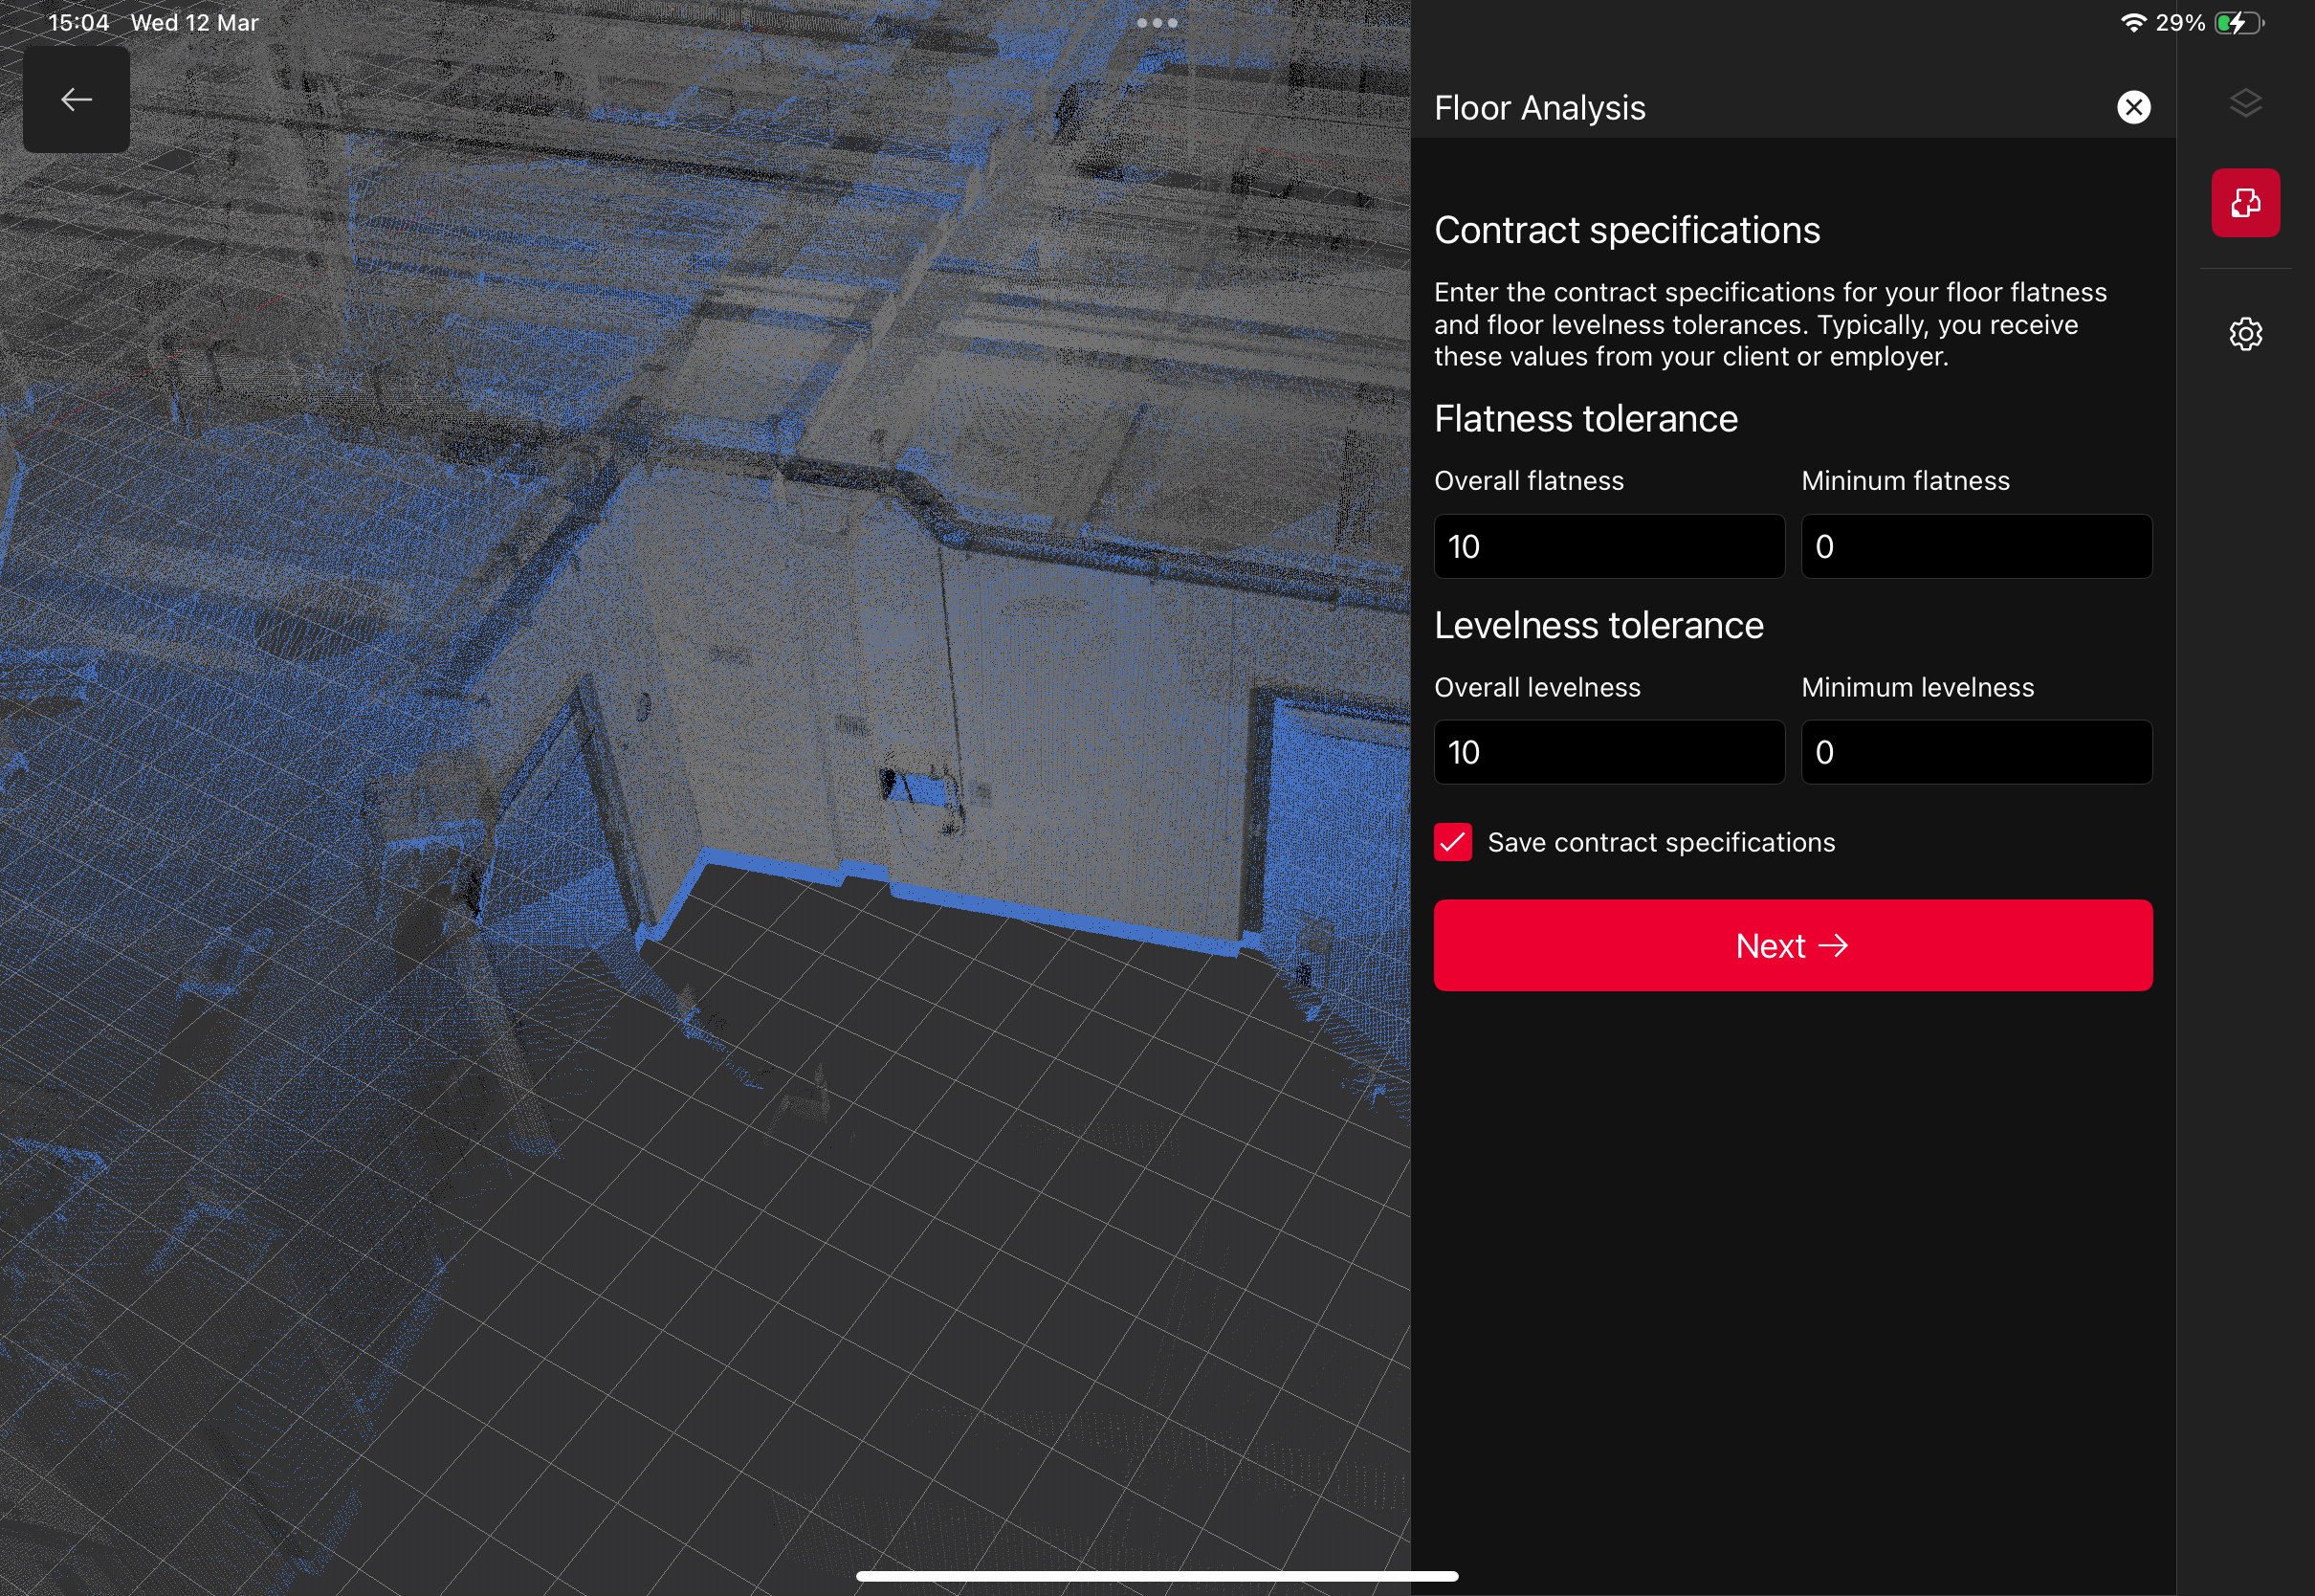Click the Overall flatness input field
Screen dimensions: 2315x1596
(x=1608, y=546)
